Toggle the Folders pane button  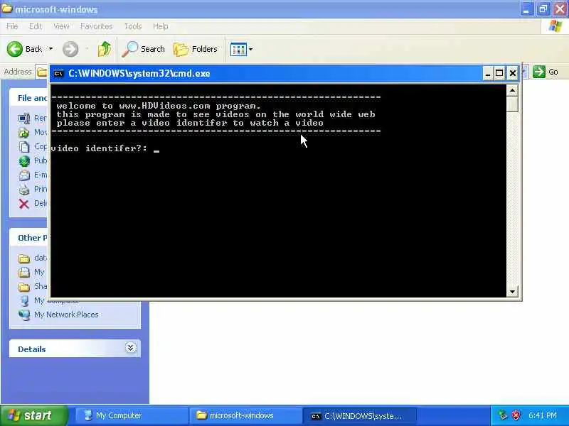(x=195, y=49)
